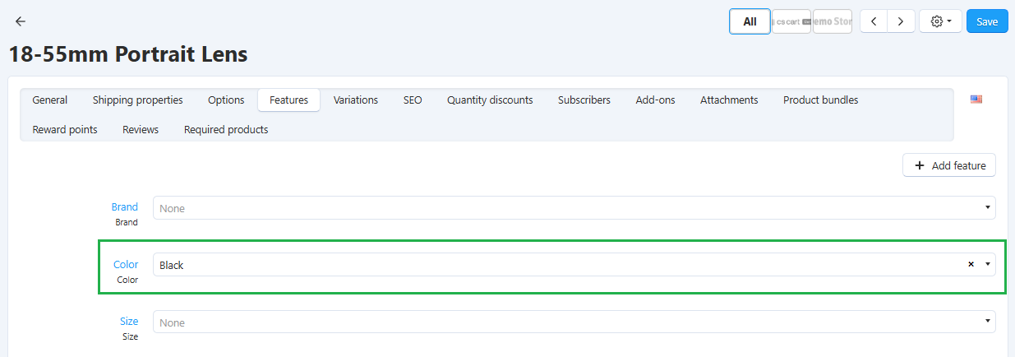Open the gear settings menu

point(941,21)
